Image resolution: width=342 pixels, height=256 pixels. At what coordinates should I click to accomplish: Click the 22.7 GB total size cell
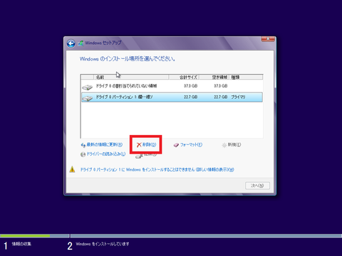(191, 97)
